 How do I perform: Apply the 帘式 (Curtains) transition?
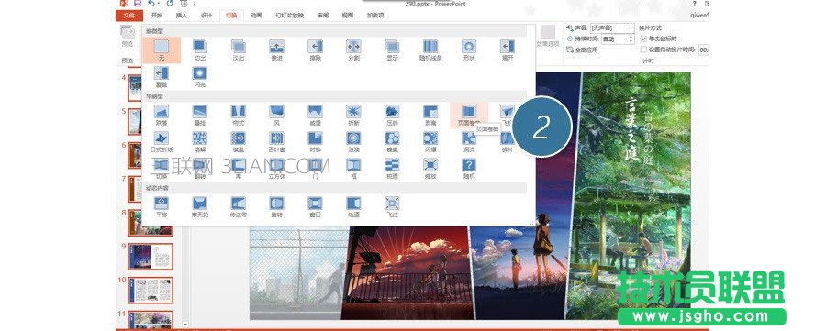pyautogui.click(x=238, y=116)
